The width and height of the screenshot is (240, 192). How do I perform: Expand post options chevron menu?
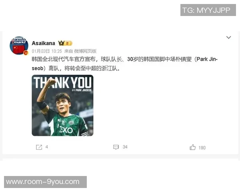click(x=228, y=37)
